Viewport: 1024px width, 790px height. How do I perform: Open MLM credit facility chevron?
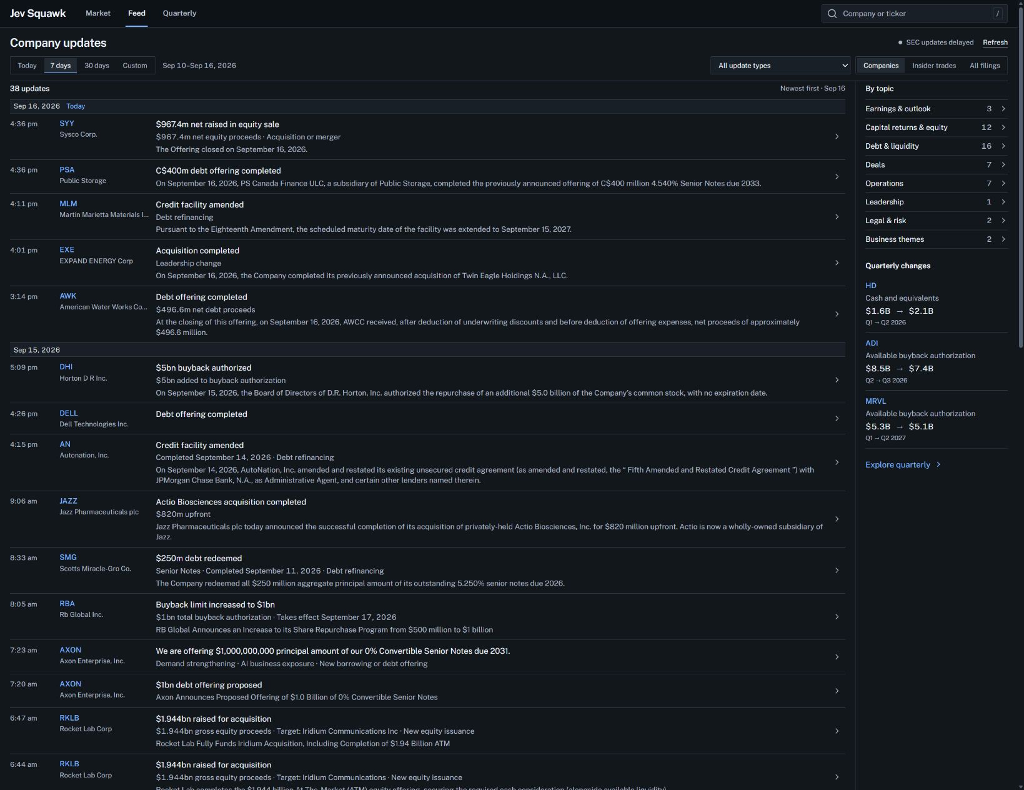click(x=837, y=217)
